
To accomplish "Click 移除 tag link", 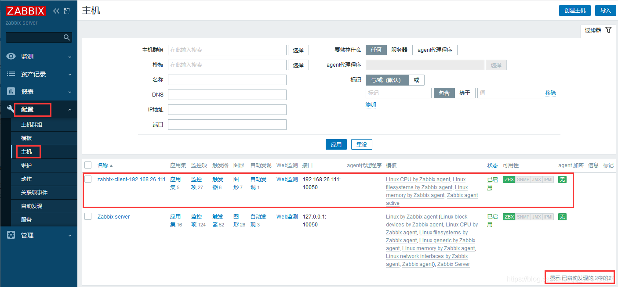I will [550, 93].
